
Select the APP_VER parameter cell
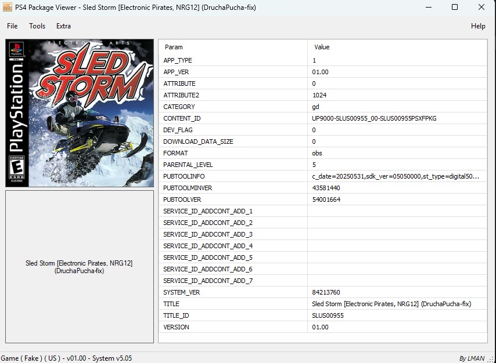point(233,72)
